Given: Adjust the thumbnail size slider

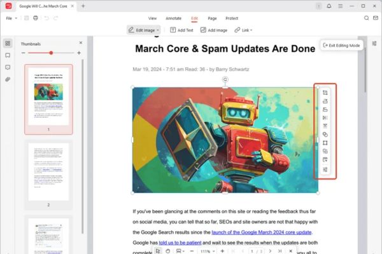Looking at the screenshot, I should pos(51,53).
